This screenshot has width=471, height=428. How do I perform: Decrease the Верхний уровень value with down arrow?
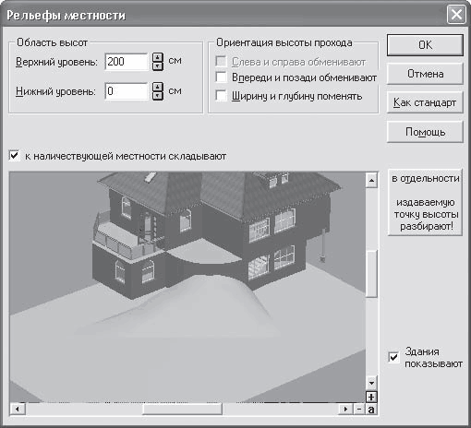(158, 66)
